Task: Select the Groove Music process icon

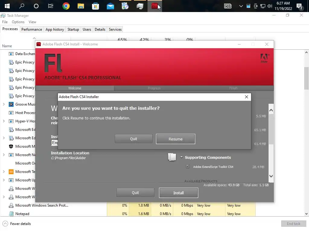Action: [x=11, y=104]
